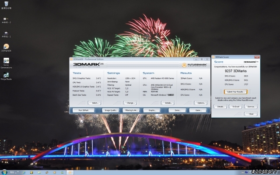
Task: Click the Internet Explorer taskbar icon
Action: 24,172
